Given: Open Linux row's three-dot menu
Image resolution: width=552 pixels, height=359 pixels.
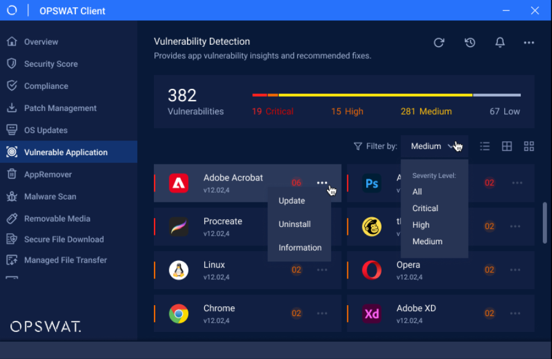Looking at the screenshot, I should point(322,269).
